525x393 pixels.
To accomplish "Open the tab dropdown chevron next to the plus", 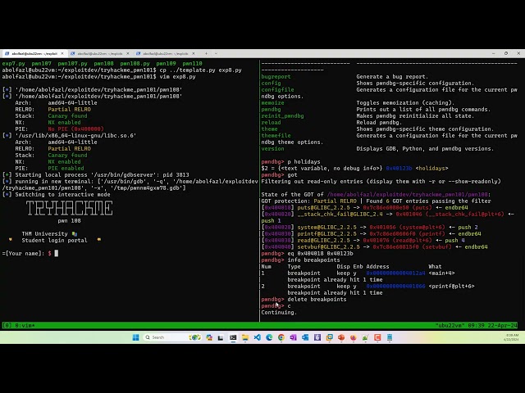I will 216,53.
